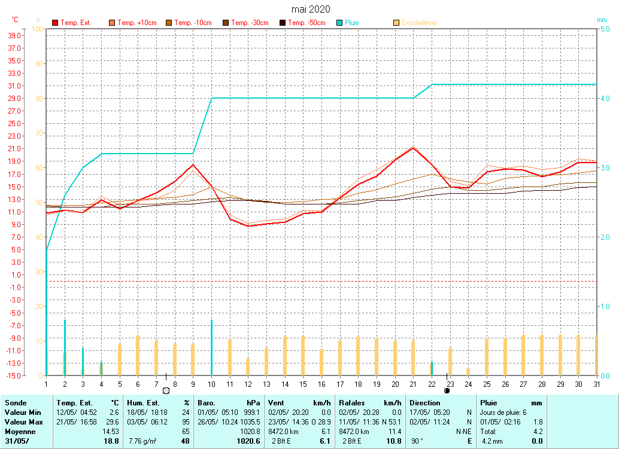
Task: Click the Baro. hPa column header
Action: pyautogui.click(x=207, y=403)
